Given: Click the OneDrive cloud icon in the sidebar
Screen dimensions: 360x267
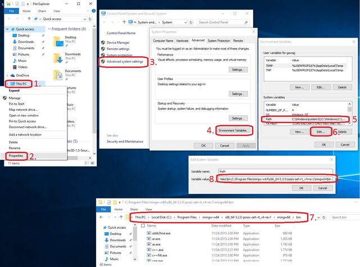Looking at the screenshot, I should tap(12, 75).
